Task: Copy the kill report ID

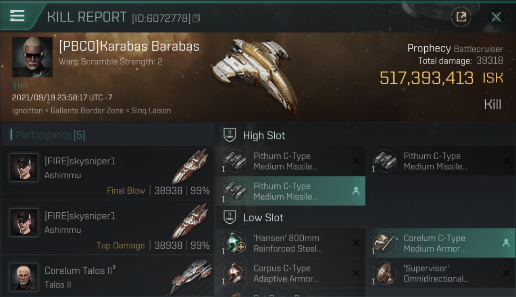Action: click(196, 18)
